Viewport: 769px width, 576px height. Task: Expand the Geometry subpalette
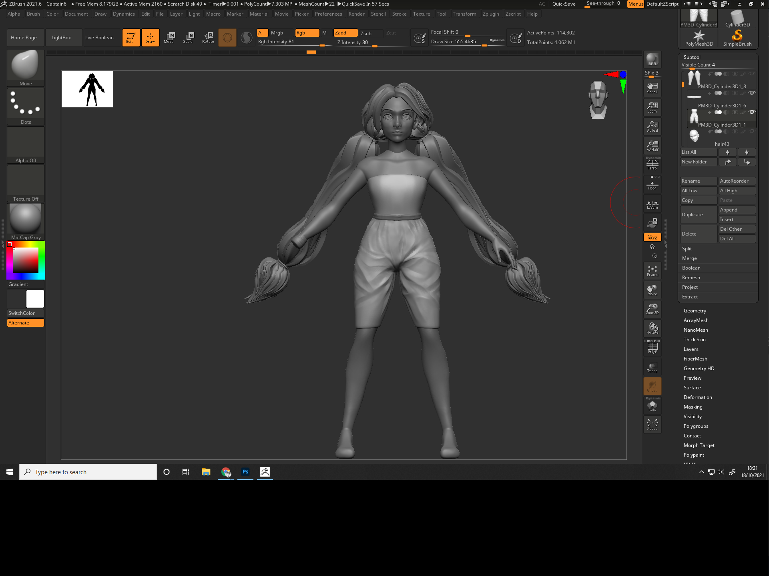(695, 311)
